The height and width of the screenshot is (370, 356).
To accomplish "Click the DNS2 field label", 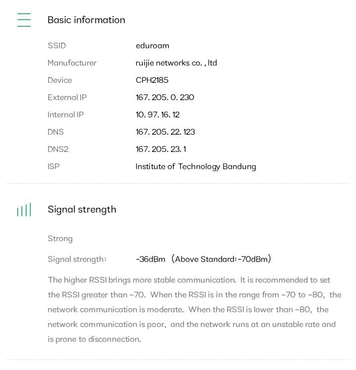I will tap(58, 149).
